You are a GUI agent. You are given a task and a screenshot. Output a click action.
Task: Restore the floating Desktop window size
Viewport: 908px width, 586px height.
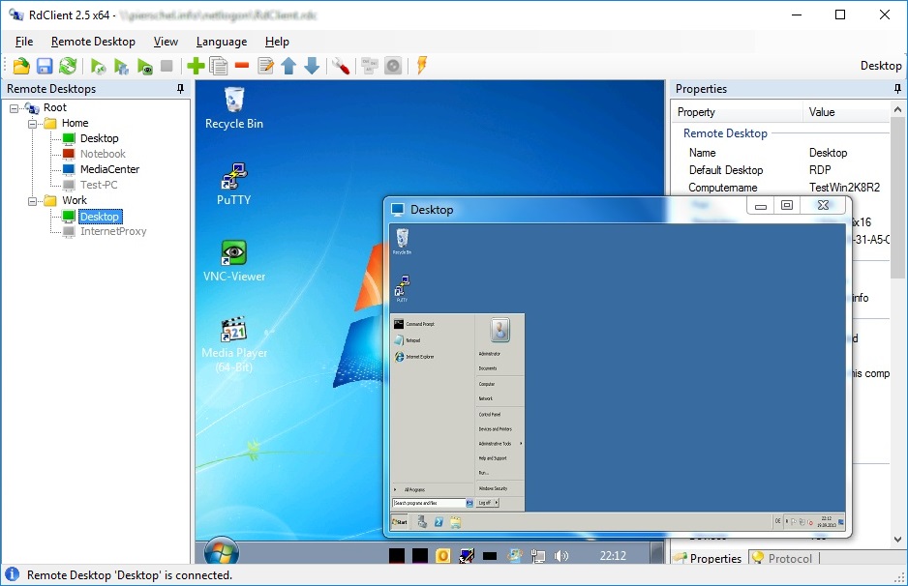click(786, 205)
